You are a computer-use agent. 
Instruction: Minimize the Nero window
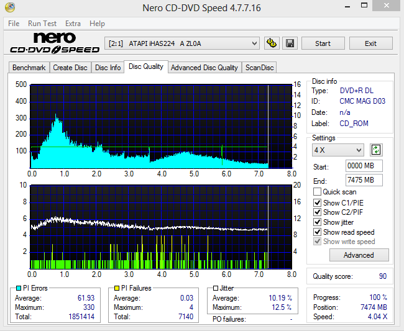(x=347, y=6)
